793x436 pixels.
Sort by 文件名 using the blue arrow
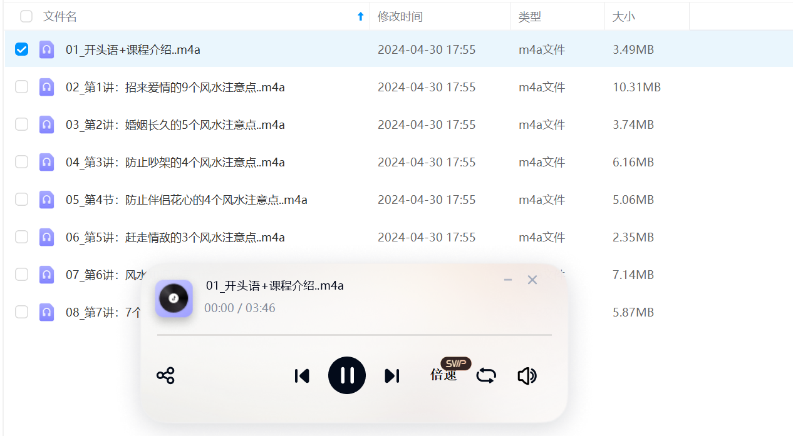coord(360,17)
